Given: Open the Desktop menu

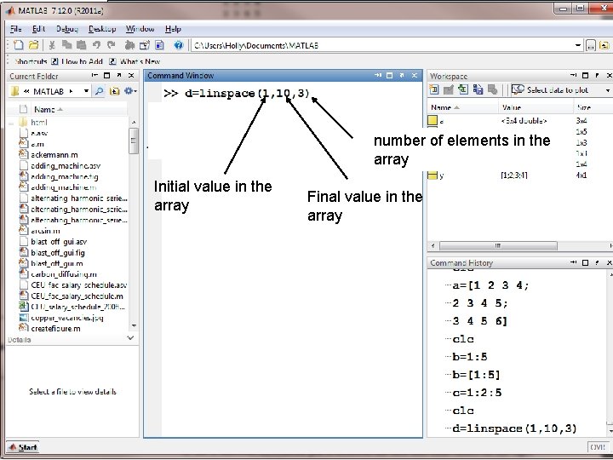Looking at the screenshot, I should (102, 29).
